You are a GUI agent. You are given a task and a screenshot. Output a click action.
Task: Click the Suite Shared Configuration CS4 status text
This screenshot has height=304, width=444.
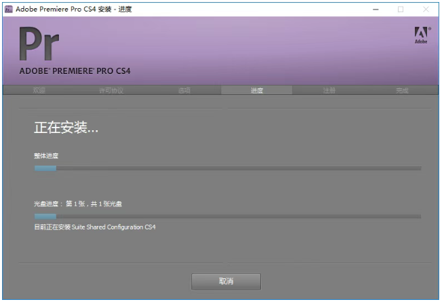click(x=95, y=227)
